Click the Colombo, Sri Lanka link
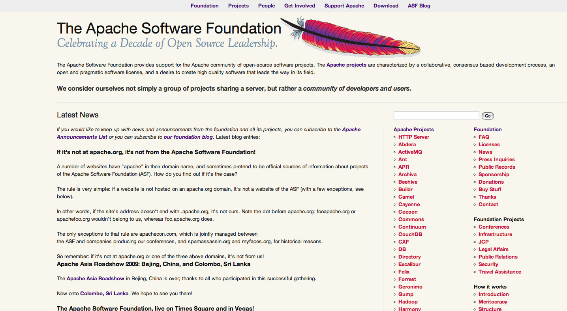Viewport: 567px width, 311px height. [x=104, y=294]
